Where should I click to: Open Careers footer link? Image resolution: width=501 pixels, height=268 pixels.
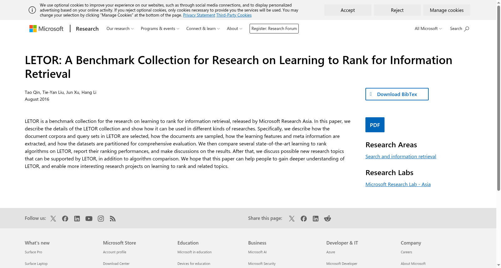point(406,252)
